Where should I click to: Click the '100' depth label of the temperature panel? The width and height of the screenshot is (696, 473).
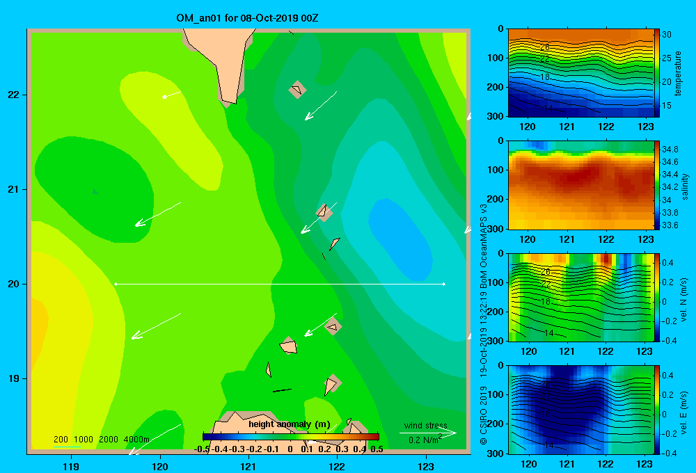pos(495,58)
